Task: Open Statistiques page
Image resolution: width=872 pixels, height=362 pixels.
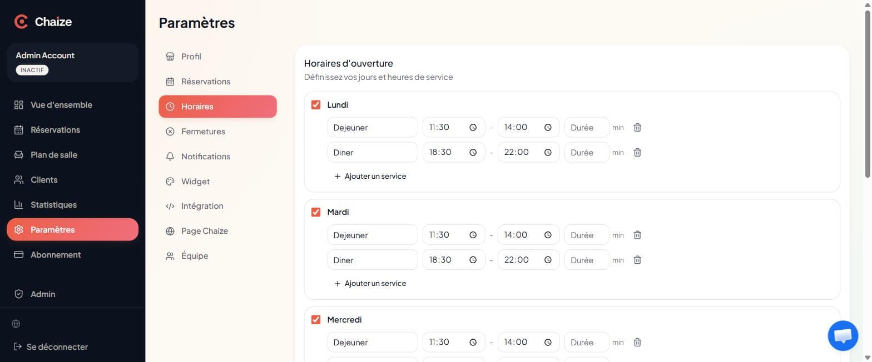Action: [72, 205]
